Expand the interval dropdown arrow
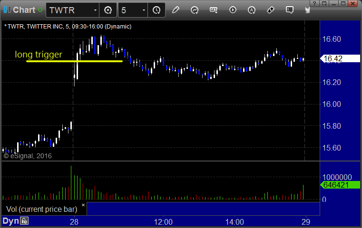This screenshot has height=228, width=362. [x=144, y=10]
